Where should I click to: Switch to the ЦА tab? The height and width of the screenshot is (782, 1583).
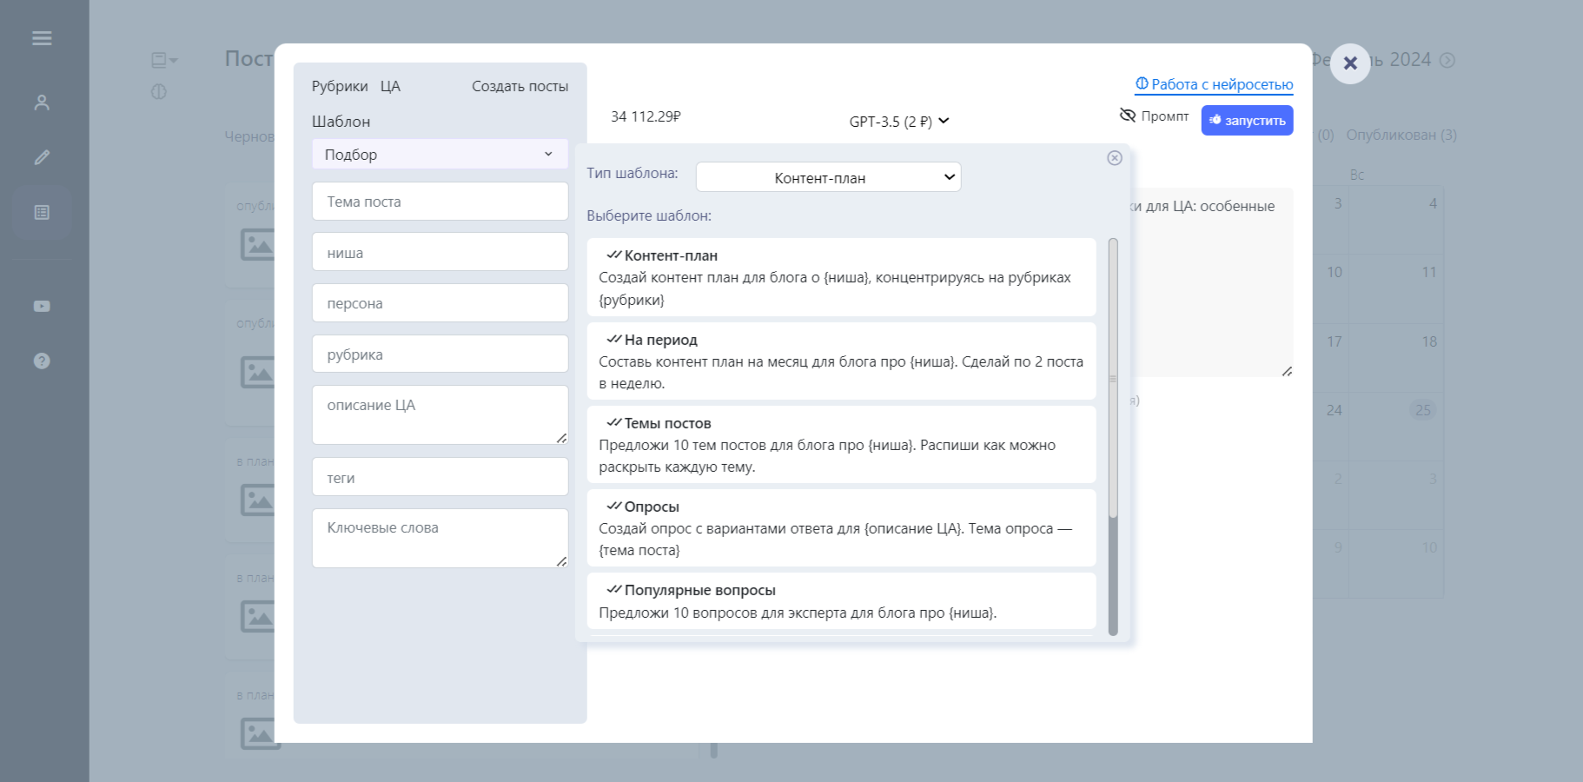coord(390,86)
